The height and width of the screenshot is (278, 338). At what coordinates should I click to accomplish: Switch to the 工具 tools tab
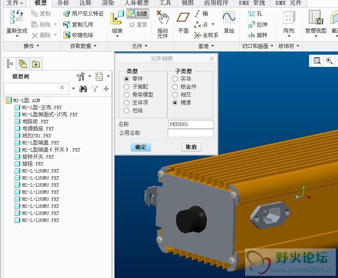pyautogui.click(x=165, y=3)
